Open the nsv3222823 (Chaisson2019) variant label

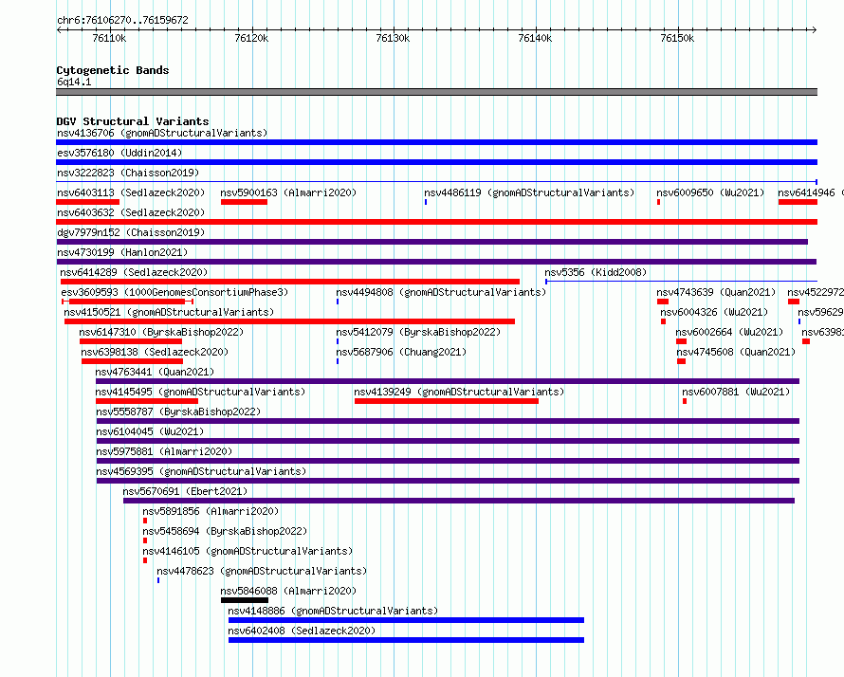128,173
